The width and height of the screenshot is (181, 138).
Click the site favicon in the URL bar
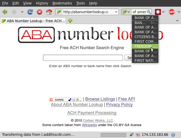tap(59, 12)
